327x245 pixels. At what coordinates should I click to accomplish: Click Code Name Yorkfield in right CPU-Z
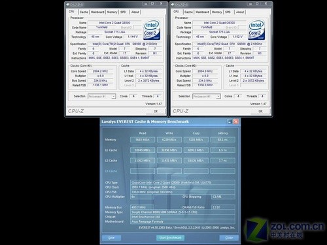coord(207,27)
